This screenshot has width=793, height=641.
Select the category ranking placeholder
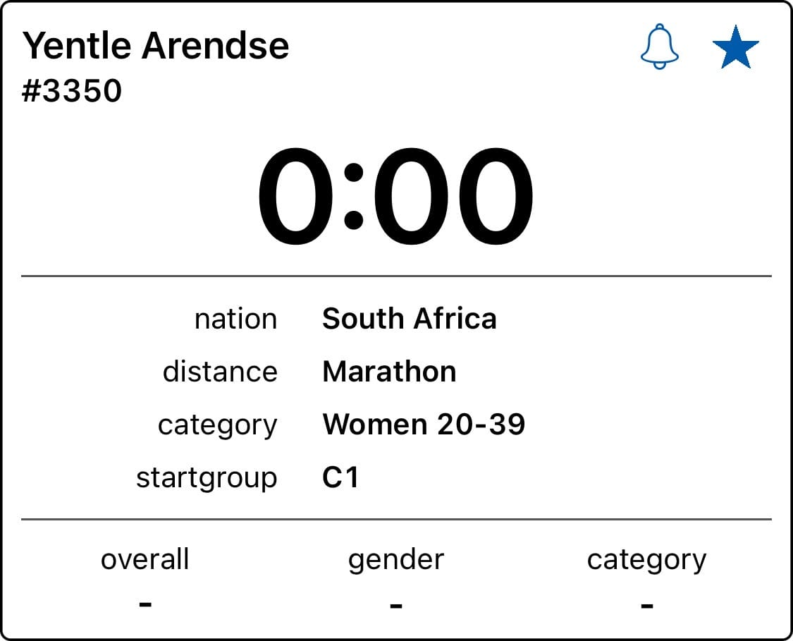[x=647, y=603]
